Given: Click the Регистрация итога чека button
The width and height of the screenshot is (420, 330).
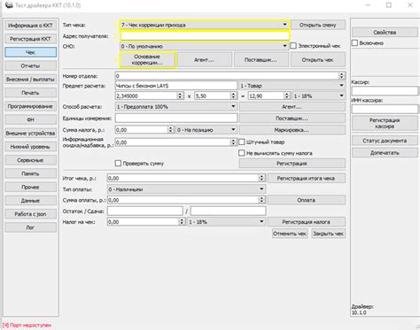Looking at the screenshot, I should (307, 178).
